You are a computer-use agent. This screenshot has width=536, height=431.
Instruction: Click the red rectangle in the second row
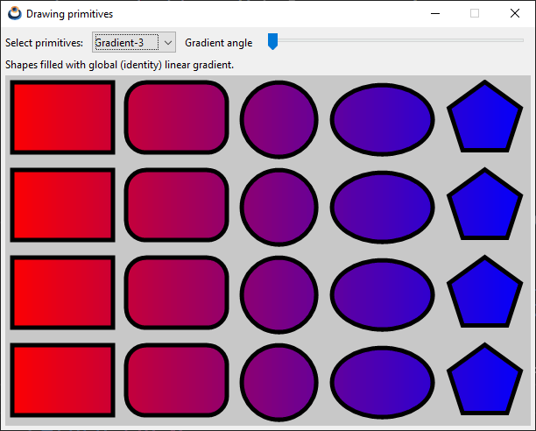pos(62,205)
